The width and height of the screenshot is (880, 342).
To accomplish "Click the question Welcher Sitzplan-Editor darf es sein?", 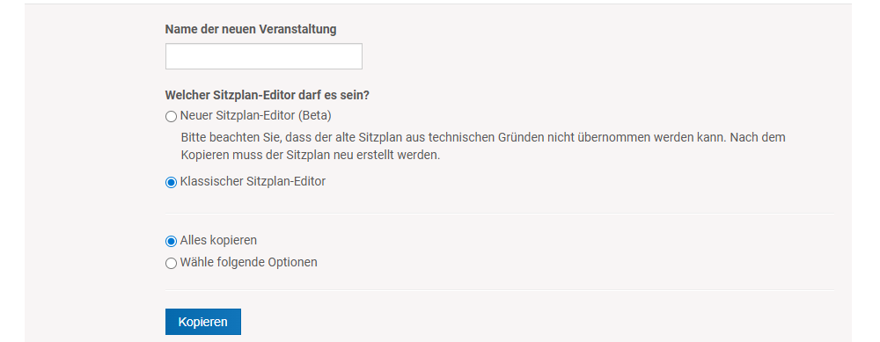I will point(268,95).
